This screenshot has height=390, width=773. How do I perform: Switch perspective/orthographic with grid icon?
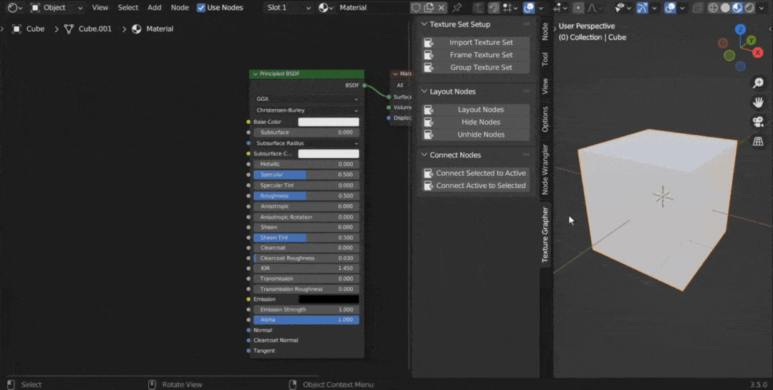pyautogui.click(x=758, y=142)
